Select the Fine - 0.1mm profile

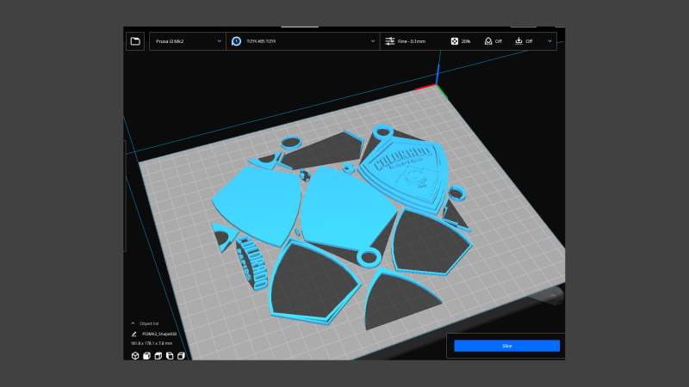click(x=413, y=40)
